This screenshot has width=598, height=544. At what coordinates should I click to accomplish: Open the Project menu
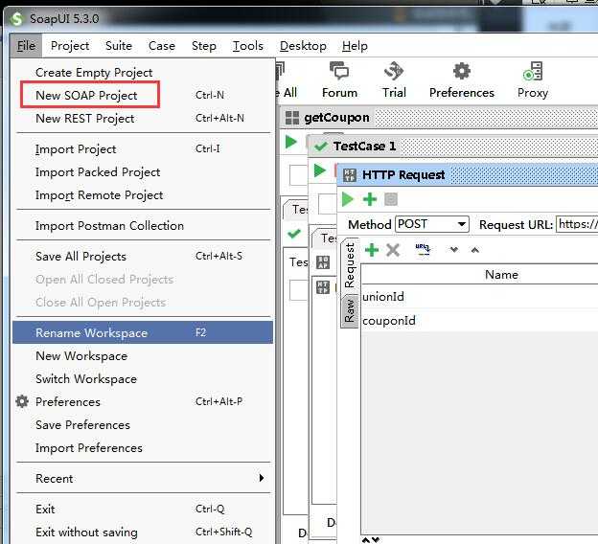[70, 46]
